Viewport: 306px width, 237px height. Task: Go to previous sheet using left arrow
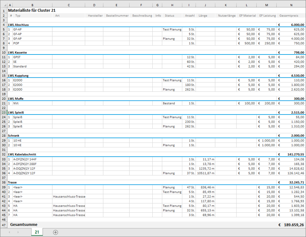9,232
